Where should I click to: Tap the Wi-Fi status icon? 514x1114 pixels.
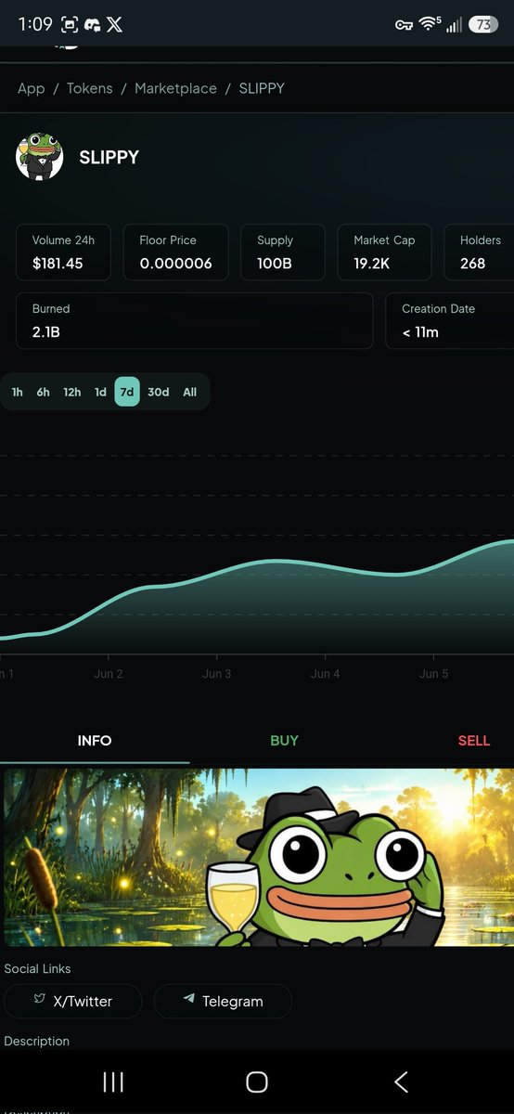coord(429,24)
